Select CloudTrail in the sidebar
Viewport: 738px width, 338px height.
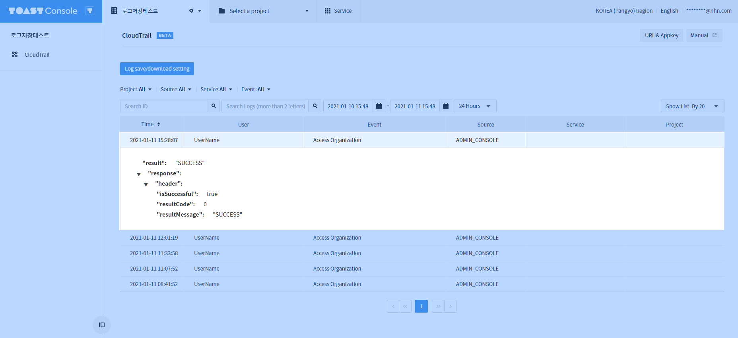37,55
